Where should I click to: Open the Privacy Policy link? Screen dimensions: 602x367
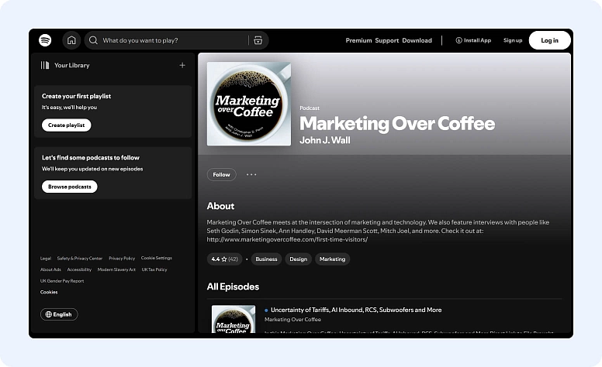coord(122,258)
